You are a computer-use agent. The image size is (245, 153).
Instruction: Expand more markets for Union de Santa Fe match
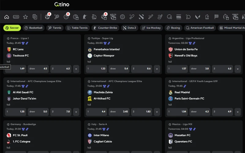click(x=238, y=69)
